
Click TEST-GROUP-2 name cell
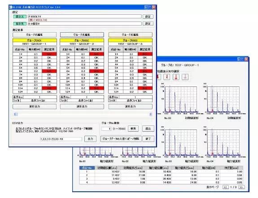[82, 44]
